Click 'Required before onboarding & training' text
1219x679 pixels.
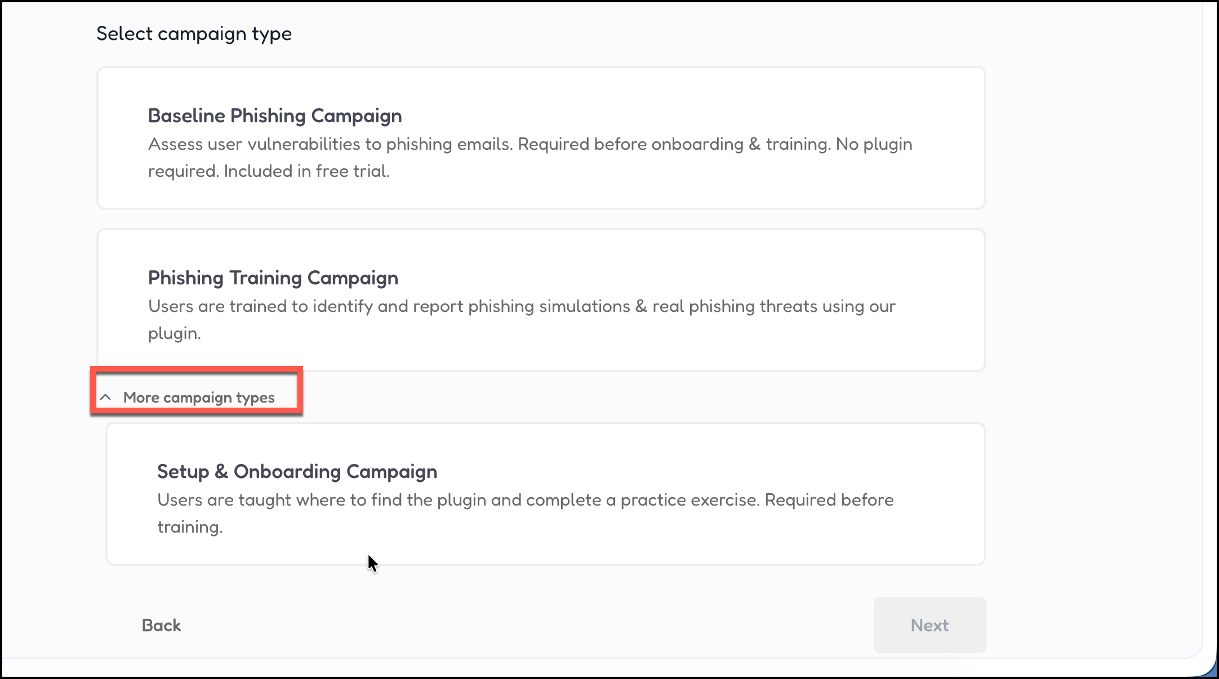(674, 145)
